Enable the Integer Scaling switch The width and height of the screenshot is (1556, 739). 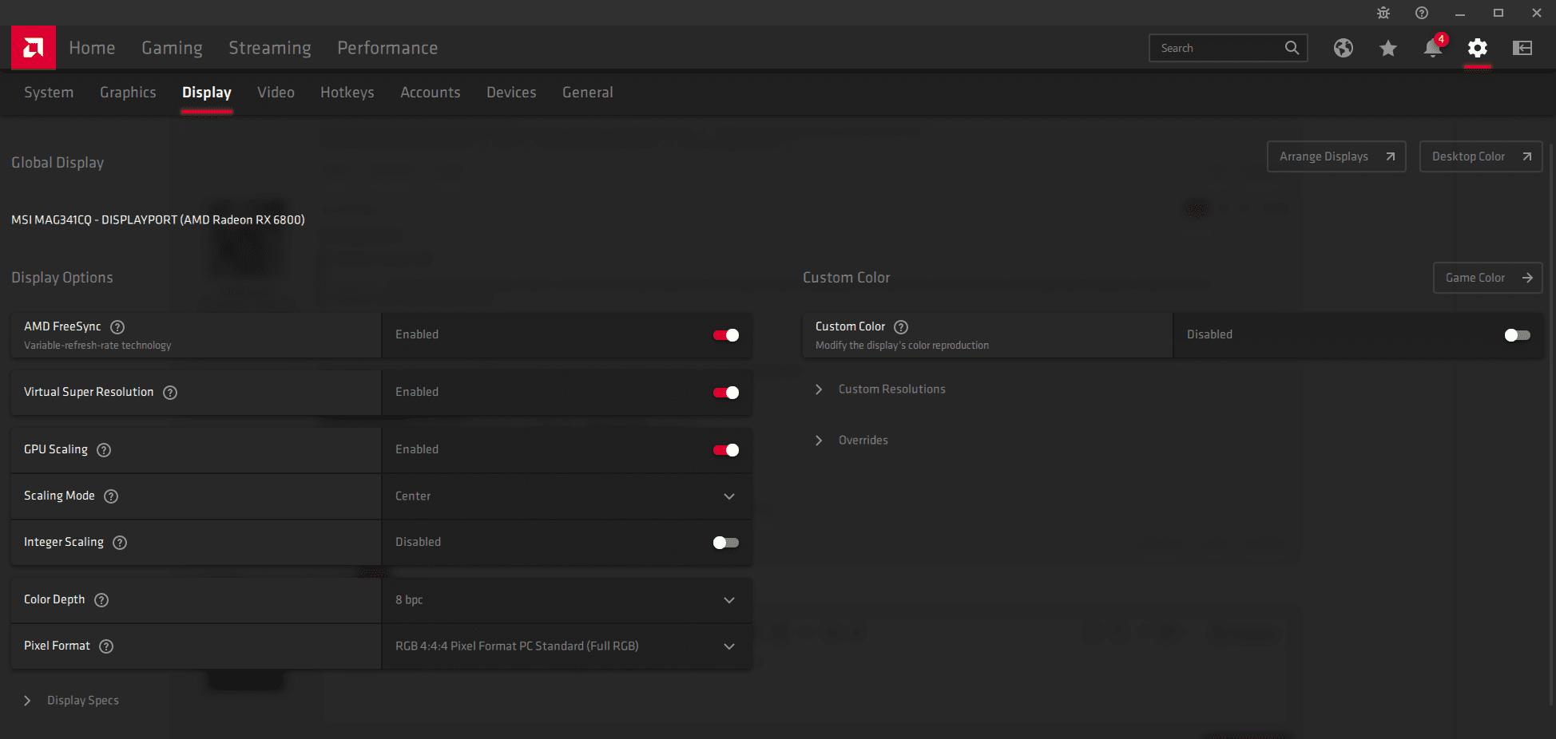pos(726,543)
